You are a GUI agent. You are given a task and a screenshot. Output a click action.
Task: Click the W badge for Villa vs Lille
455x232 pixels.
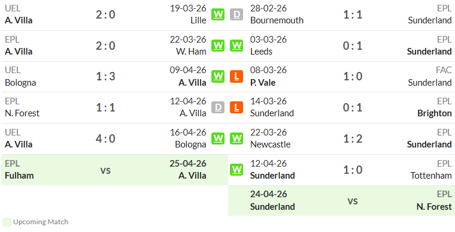(x=218, y=14)
